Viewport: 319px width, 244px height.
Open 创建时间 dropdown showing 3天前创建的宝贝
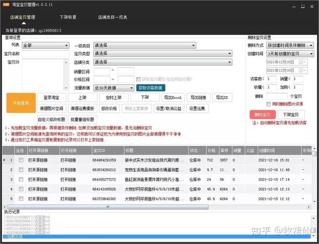pyautogui.click(x=290, y=54)
